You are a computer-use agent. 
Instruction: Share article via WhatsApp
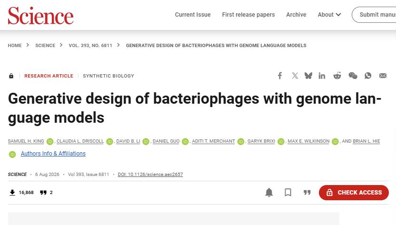pos(368,76)
